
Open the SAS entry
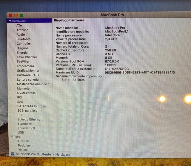pyautogui.click(x=20, y=102)
